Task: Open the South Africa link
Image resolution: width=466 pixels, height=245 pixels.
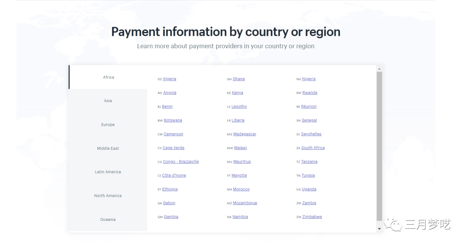Action: pyautogui.click(x=313, y=148)
